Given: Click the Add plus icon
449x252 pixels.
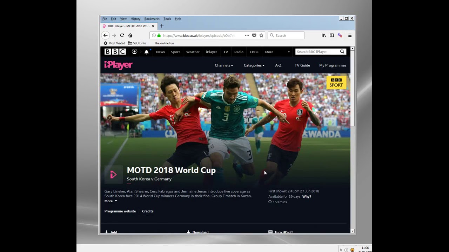Looking at the screenshot, I should click(x=106, y=232).
